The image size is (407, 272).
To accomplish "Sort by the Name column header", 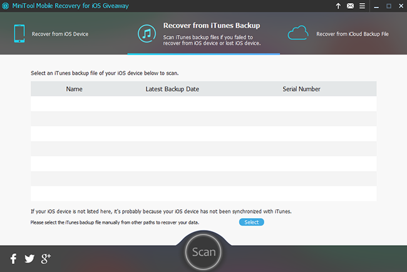I will click(75, 89).
